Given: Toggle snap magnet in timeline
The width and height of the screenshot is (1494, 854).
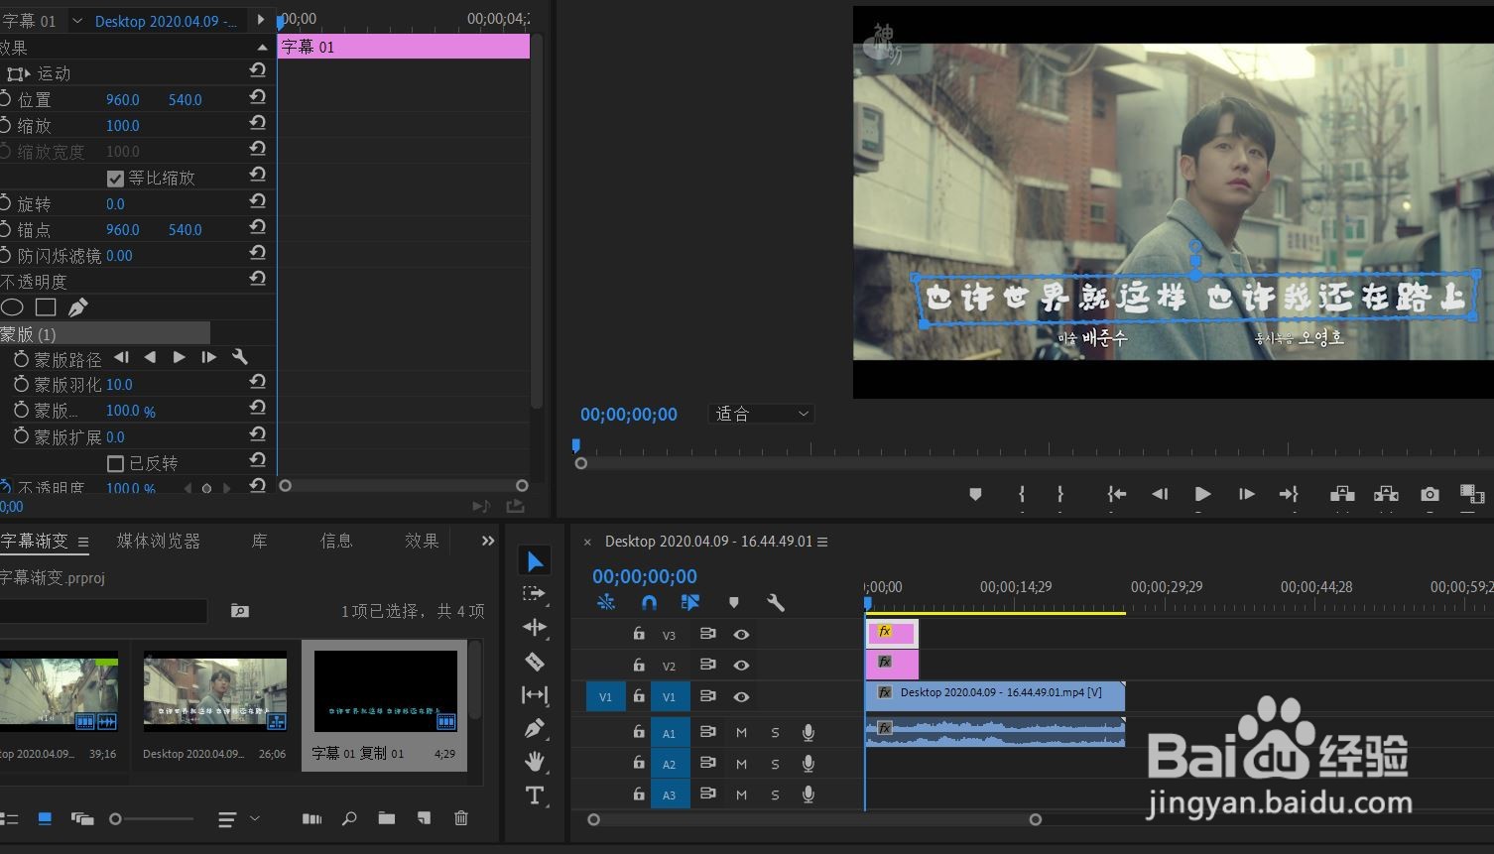Looking at the screenshot, I should 649,602.
